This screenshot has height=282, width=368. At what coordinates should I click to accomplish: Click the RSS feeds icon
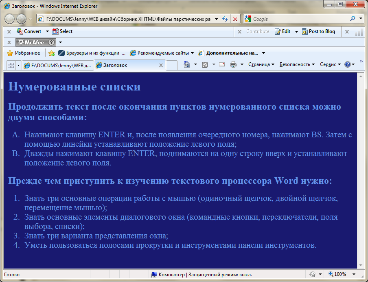[205, 64]
